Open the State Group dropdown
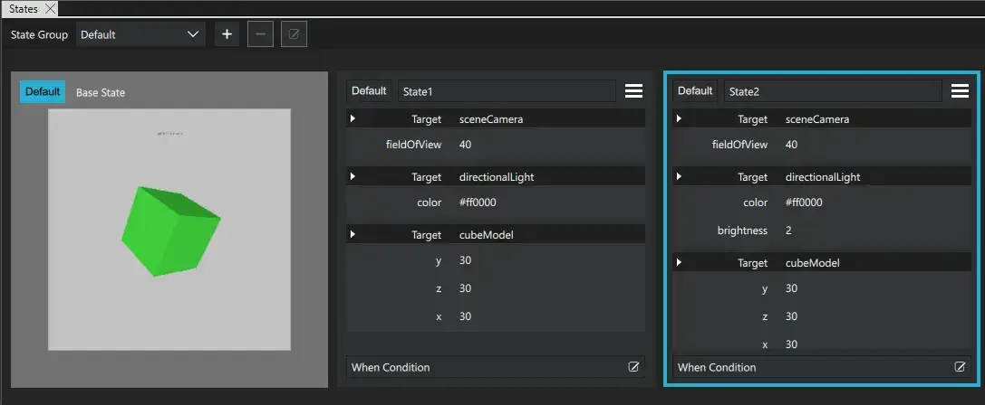 (140, 35)
